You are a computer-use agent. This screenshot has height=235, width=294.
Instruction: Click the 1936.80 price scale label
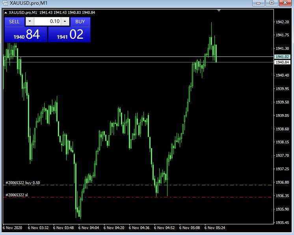coord(283,182)
